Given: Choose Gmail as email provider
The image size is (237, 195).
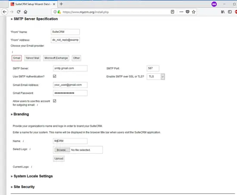Looking at the screenshot, I should (x=17, y=58).
